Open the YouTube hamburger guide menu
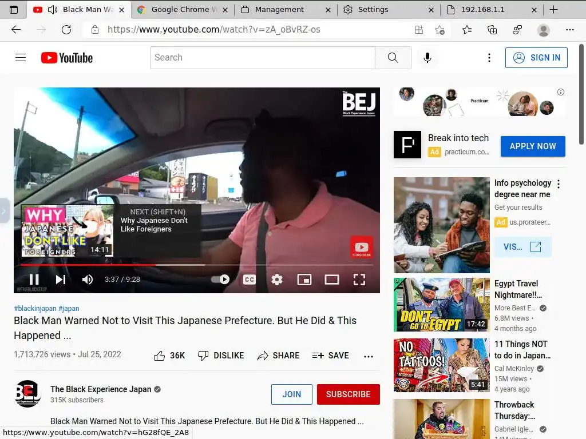Screen dimensions: 586x439 coord(21,58)
